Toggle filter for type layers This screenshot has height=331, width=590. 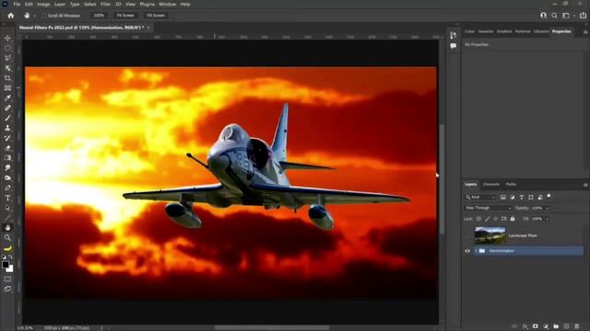click(x=522, y=197)
